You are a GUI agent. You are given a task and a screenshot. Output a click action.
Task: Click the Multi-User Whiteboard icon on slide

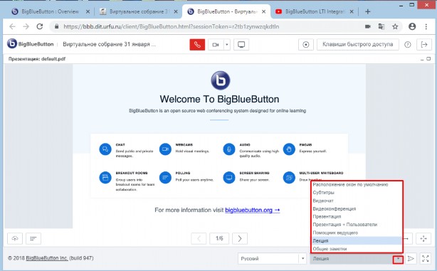point(289,177)
